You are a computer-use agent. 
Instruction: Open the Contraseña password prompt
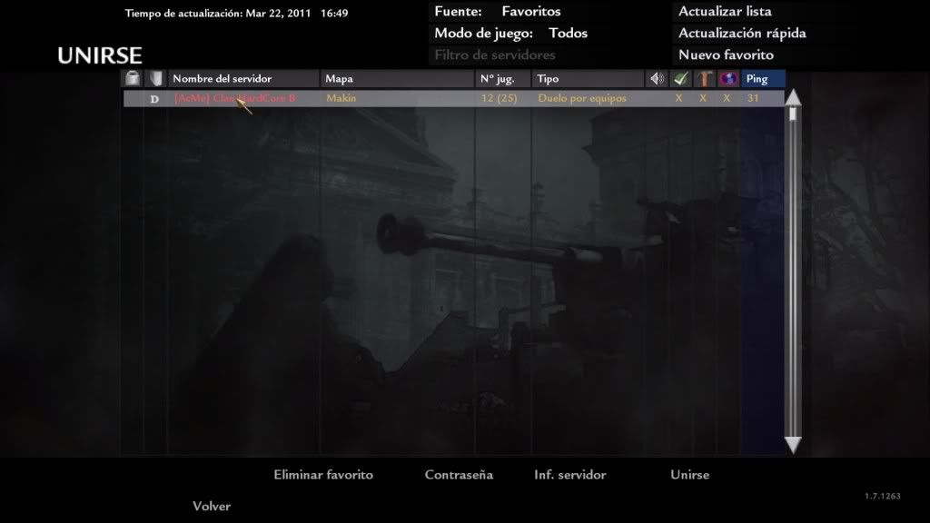(459, 475)
